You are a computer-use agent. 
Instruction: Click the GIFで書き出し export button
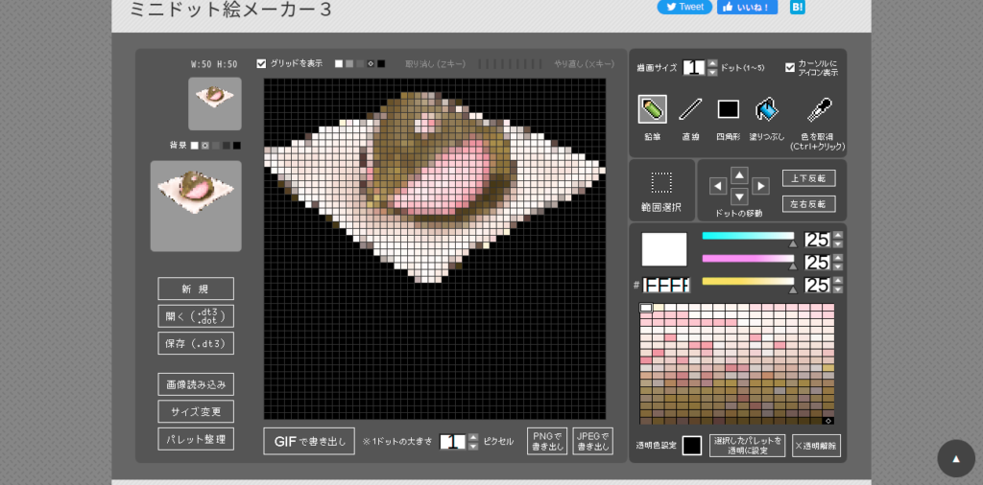(309, 441)
